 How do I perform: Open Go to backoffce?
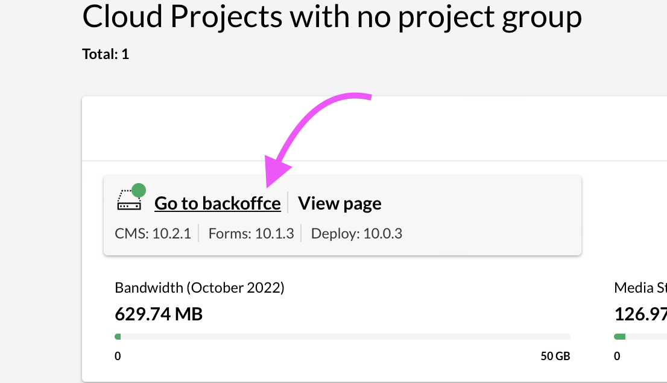tap(218, 203)
